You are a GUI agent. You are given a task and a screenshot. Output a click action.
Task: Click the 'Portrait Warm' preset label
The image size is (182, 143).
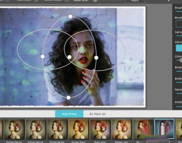click(x=79, y=142)
